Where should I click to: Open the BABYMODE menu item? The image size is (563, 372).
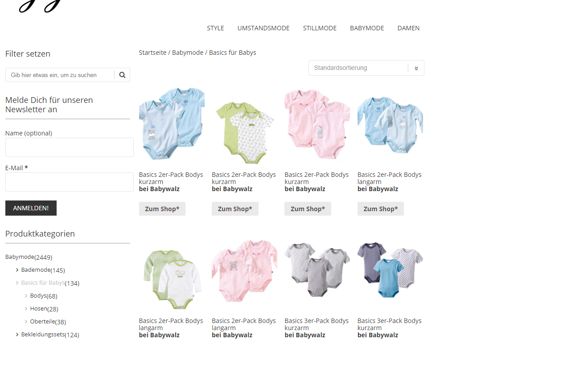point(367,28)
